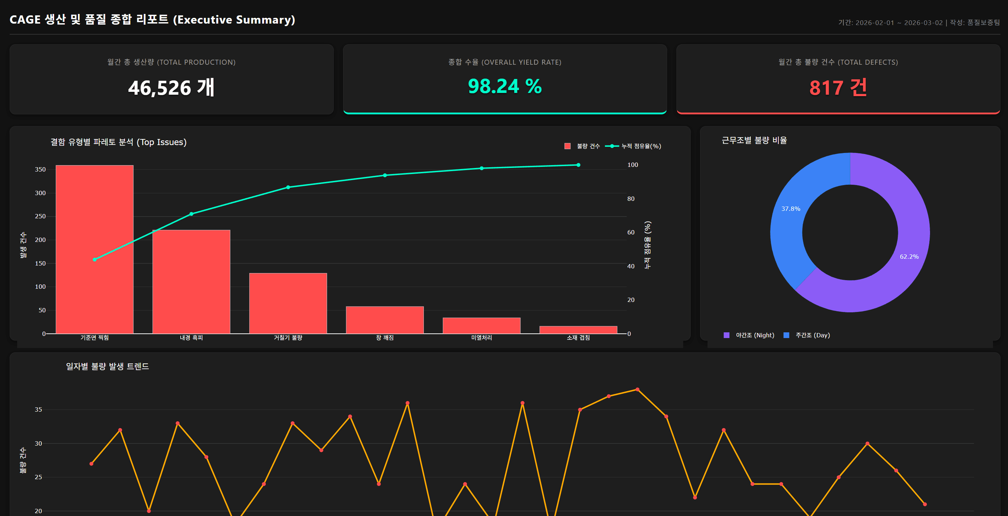Click the CAGE 생산 및 품질 종합 리포트 title
This screenshot has height=516, width=1008.
(152, 20)
